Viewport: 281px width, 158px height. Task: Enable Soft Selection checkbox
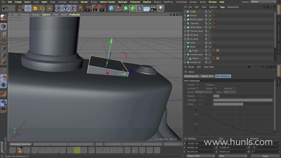click(x=197, y=85)
